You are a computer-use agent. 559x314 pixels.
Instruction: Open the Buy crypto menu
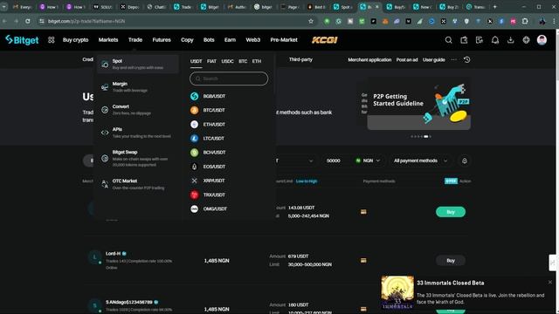76,40
